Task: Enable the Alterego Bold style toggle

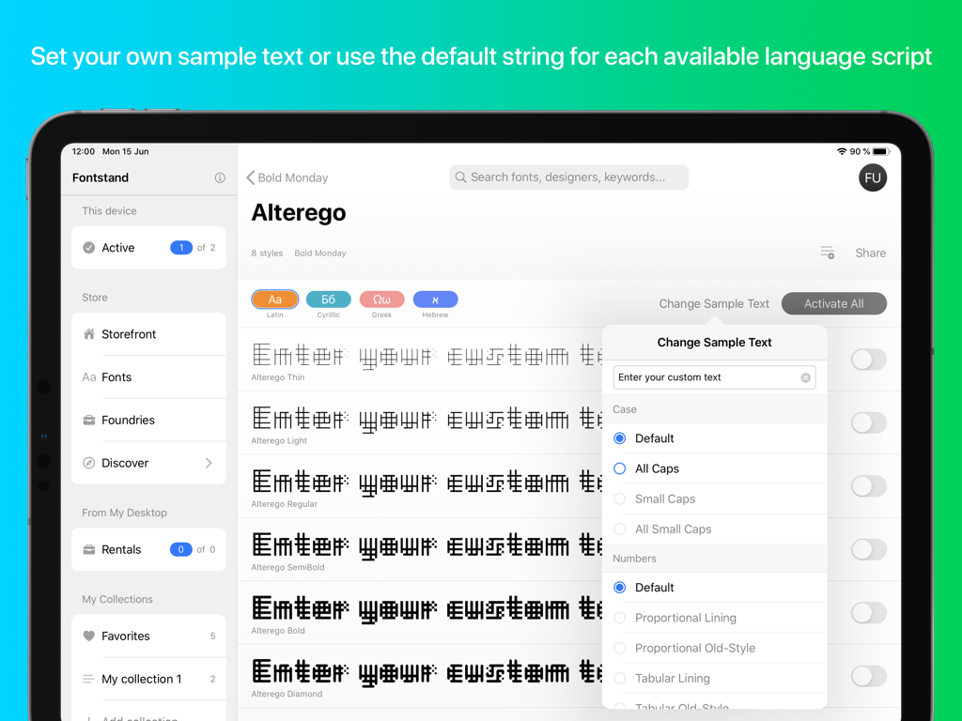Action: (868, 613)
